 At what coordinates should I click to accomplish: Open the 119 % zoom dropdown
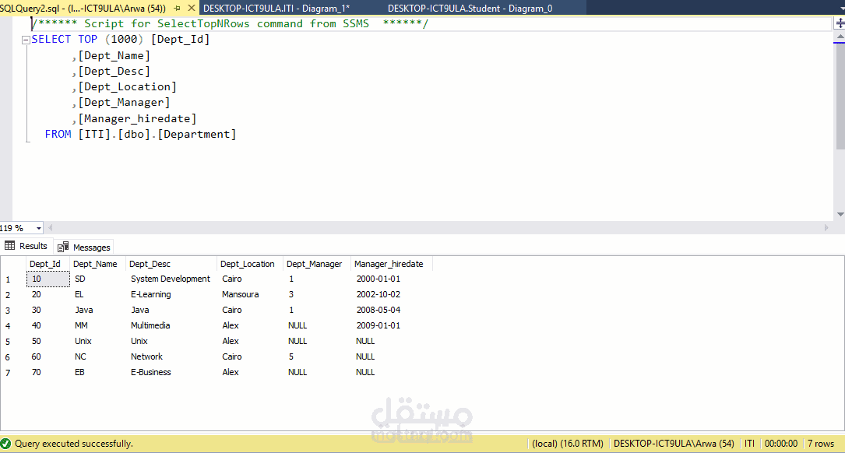point(38,228)
